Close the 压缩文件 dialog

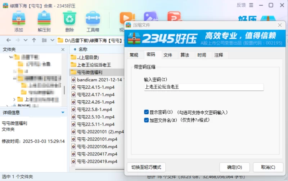click(280, 25)
